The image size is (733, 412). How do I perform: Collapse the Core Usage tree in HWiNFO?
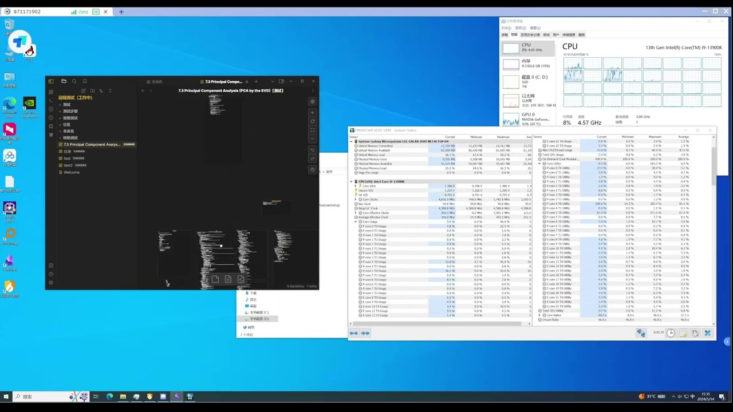click(356, 221)
